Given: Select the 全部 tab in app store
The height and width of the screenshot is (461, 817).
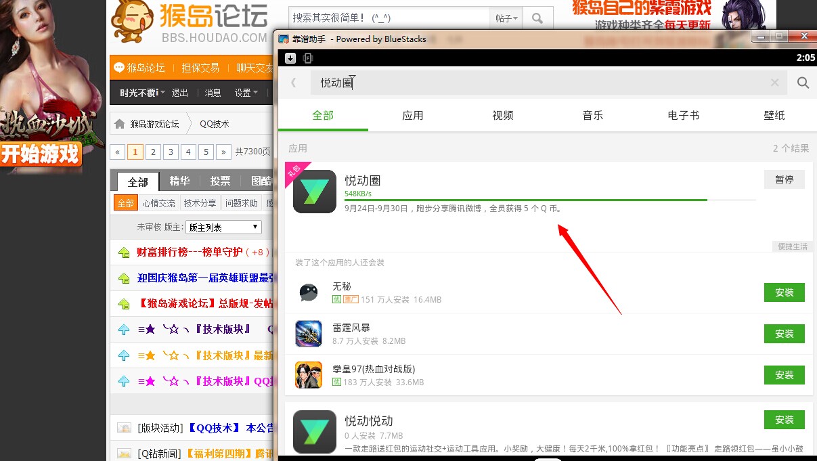Looking at the screenshot, I should click(x=323, y=115).
